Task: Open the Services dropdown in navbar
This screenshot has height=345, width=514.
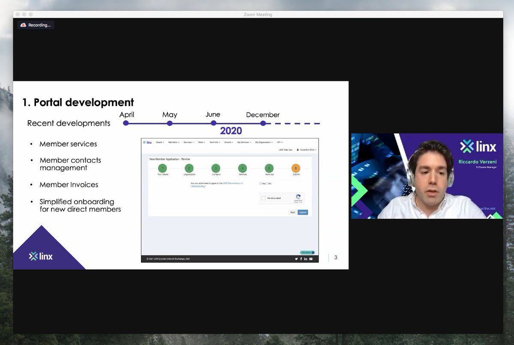Action: point(188,142)
